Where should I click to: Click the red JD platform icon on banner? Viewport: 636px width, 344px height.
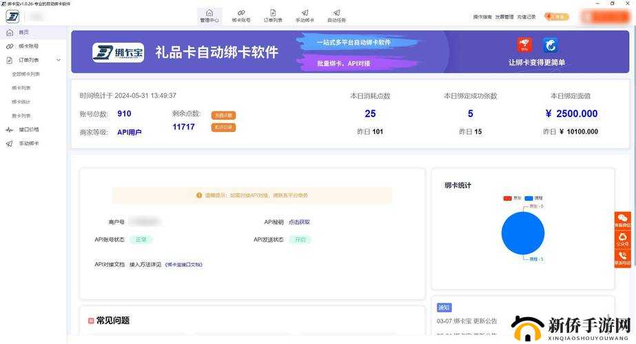point(524,45)
